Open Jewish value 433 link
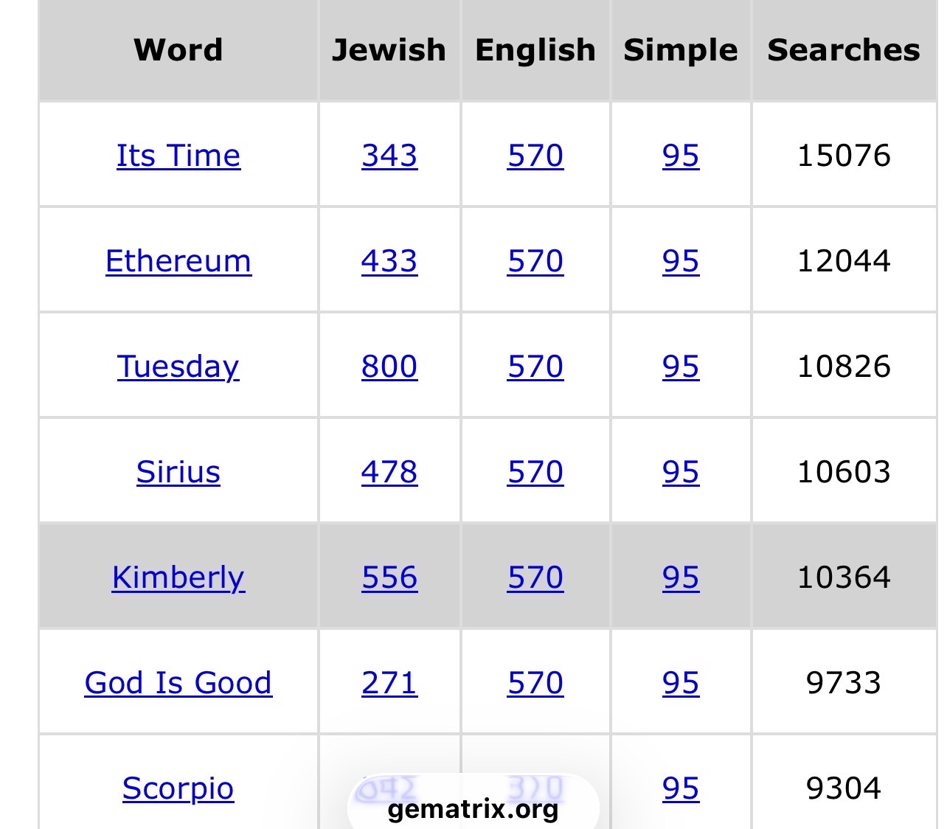Image resolution: width=947 pixels, height=829 pixels. coord(389,261)
